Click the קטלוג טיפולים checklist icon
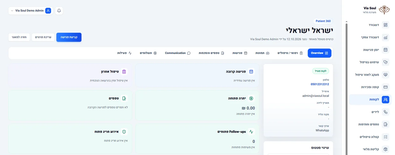The width and height of the screenshot is (395, 155). pyautogui.click(x=385, y=137)
